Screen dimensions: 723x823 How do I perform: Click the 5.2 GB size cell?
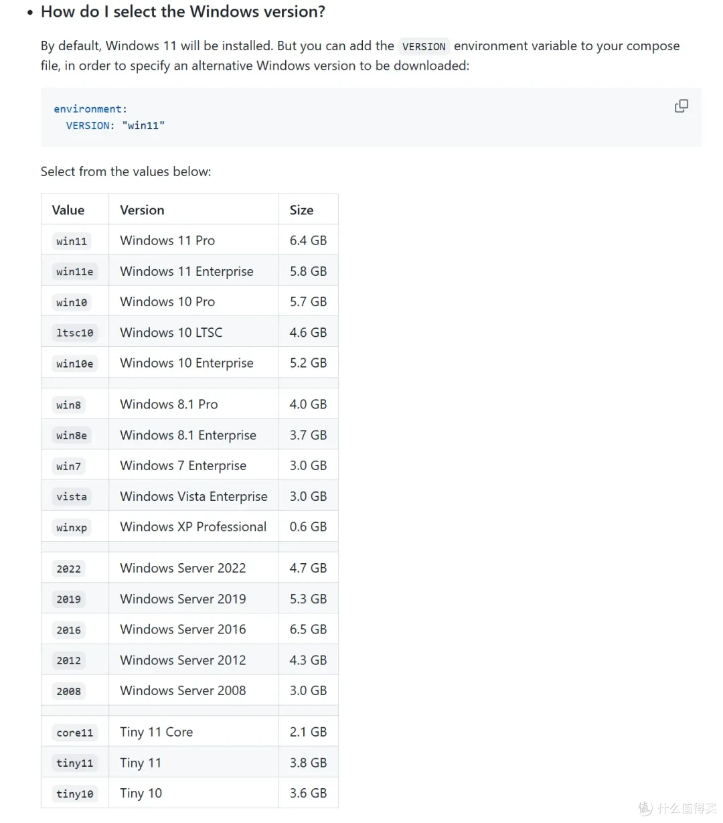[x=309, y=363]
